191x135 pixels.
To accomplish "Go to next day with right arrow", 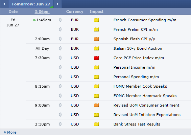I will tap(57, 4).
